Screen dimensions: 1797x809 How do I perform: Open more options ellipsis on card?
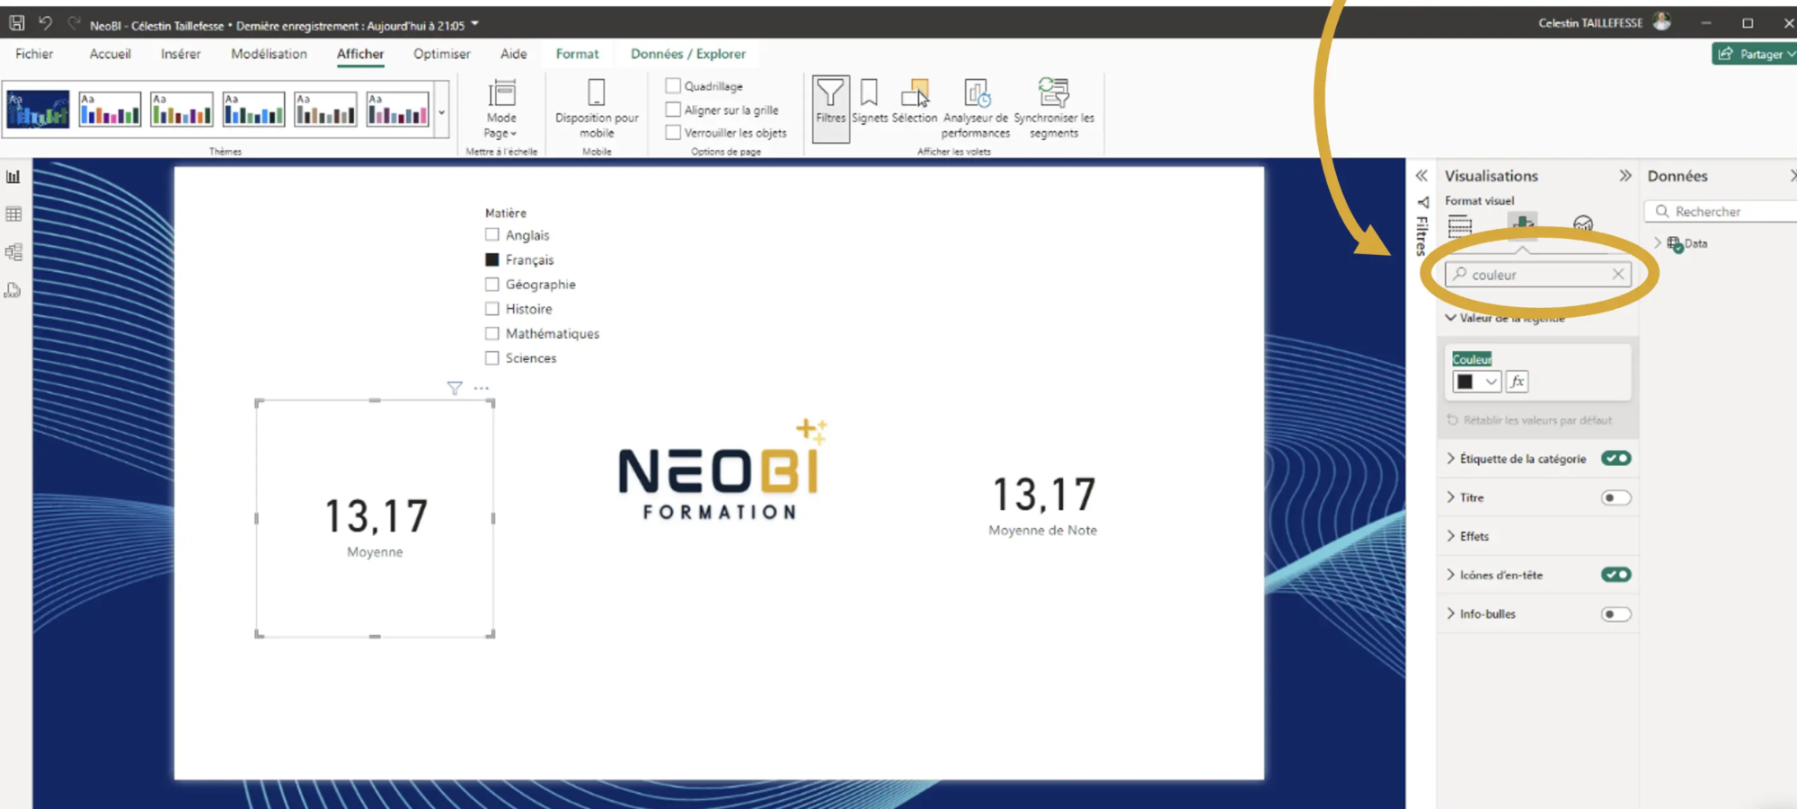point(482,388)
